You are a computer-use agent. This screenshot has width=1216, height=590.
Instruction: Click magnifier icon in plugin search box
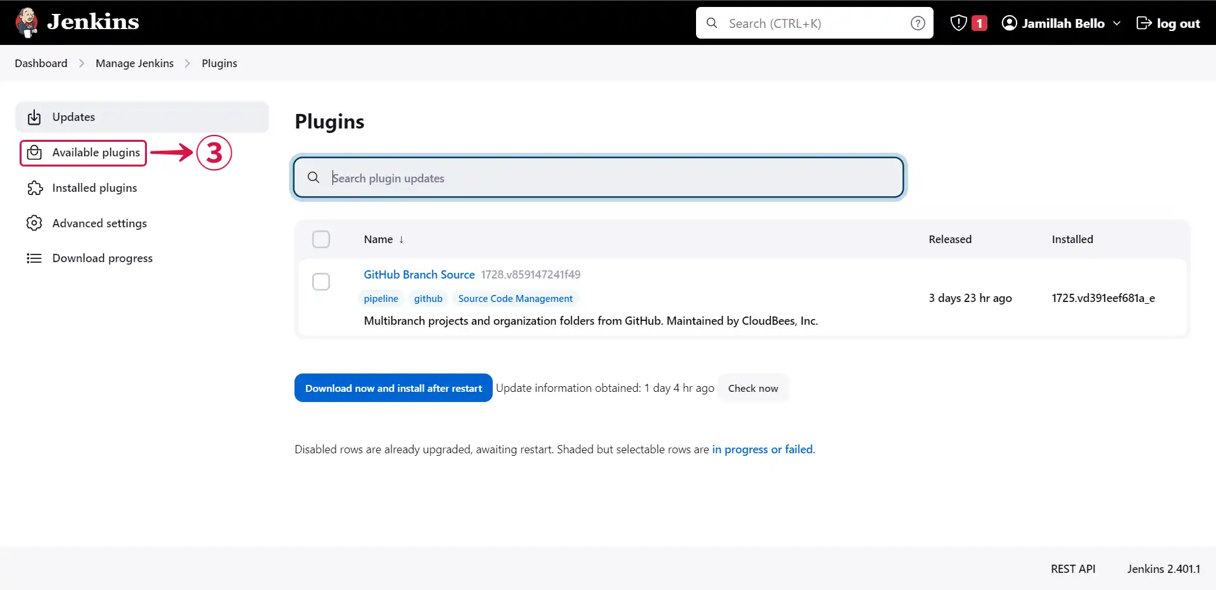pos(313,177)
